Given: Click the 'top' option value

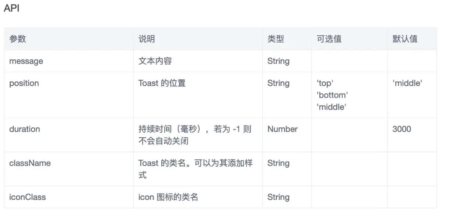Looking at the screenshot, I should click(325, 83).
